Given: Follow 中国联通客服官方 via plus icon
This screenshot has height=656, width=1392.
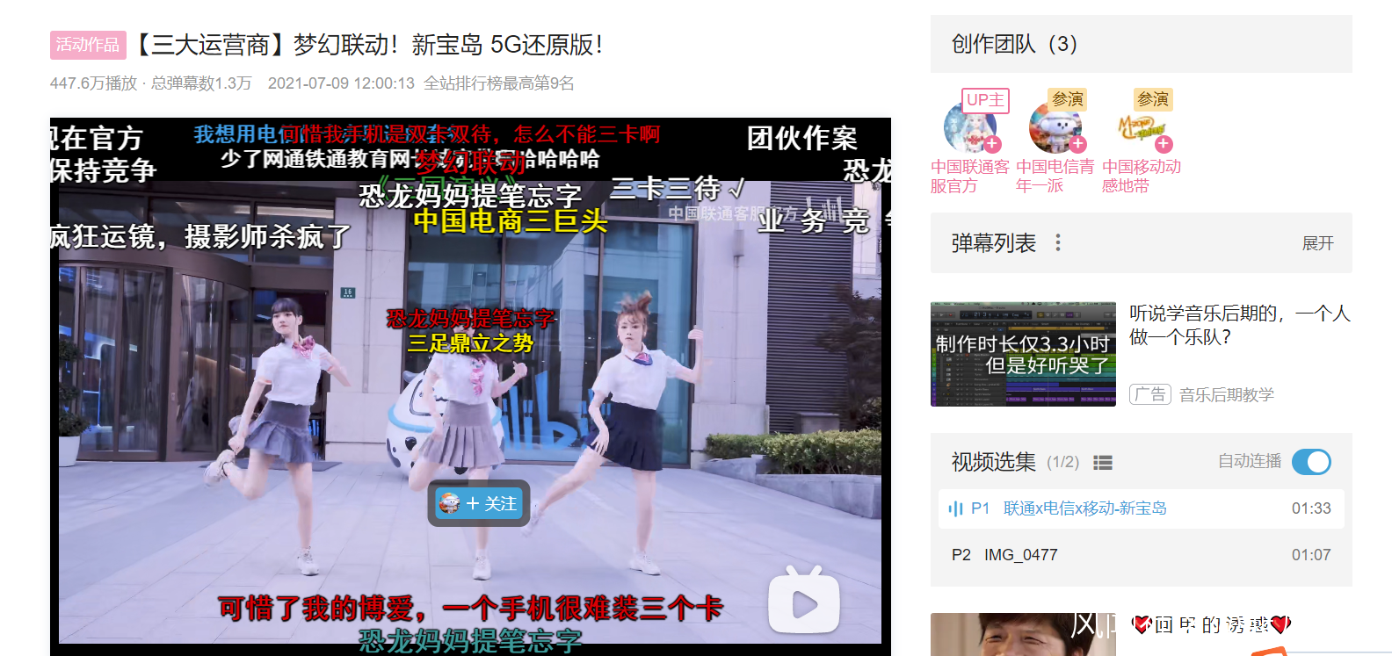Looking at the screenshot, I should click(992, 144).
